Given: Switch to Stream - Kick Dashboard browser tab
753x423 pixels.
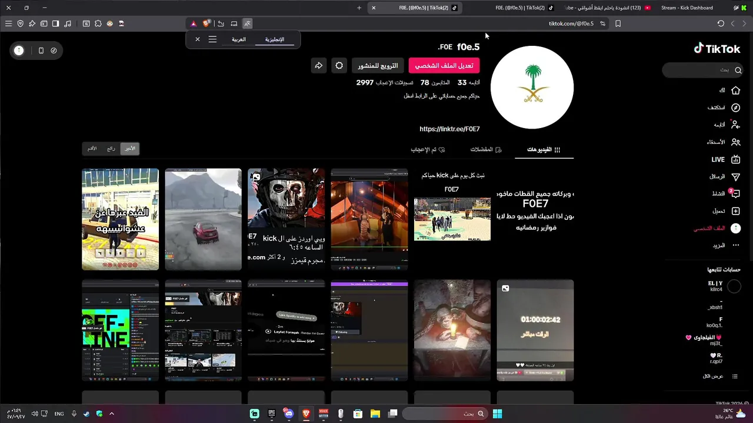Looking at the screenshot, I should click(x=687, y=8).
